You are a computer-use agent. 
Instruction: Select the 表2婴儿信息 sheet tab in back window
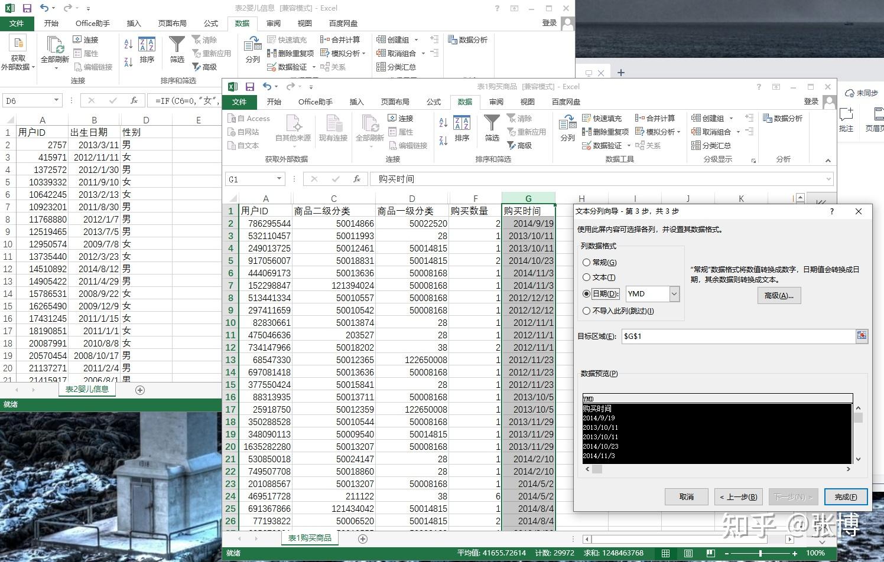(87, 389)
